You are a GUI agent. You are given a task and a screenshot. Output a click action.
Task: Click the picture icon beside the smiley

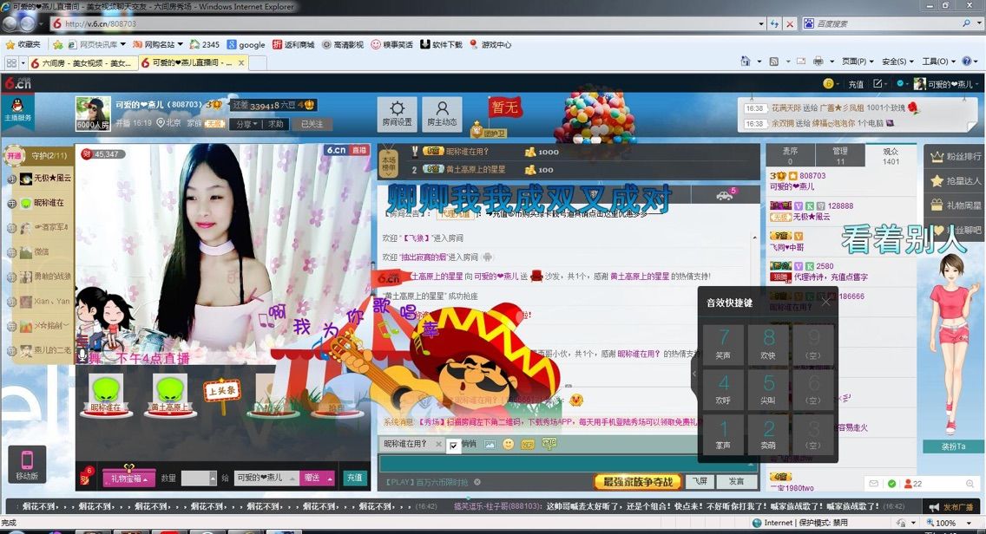pos(490,444)
